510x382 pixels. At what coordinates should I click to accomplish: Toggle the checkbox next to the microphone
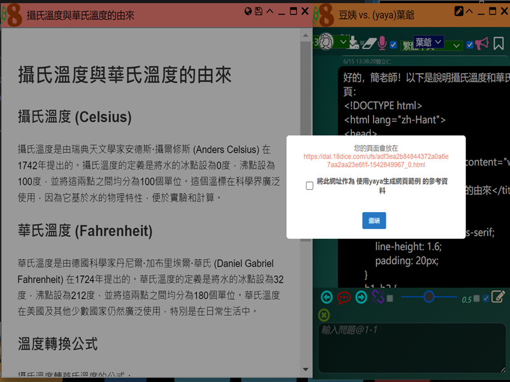[x=393, y=45]
